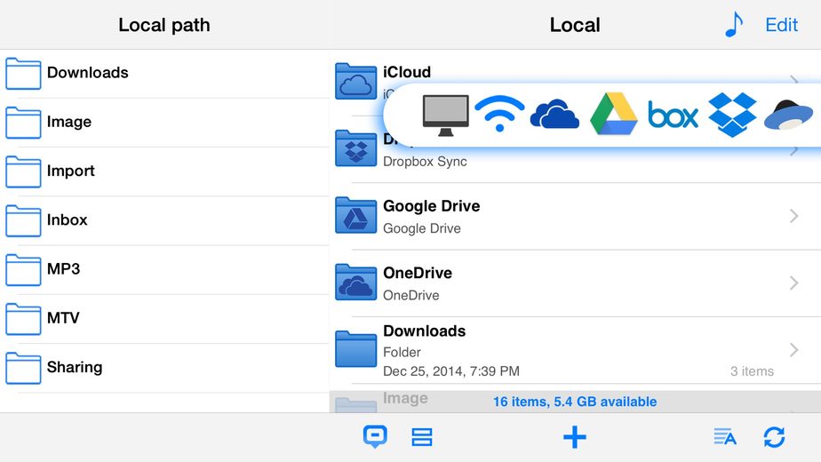The height and width of the screenshot is (462, 821).
Task: Select the Wi-Fi transfer icon
Action: click(x=499, y=114)
